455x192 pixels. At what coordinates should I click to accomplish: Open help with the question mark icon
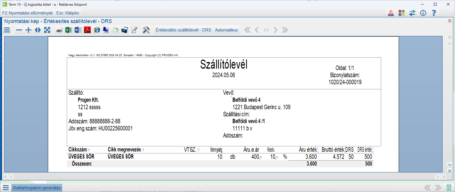(434, 13)
